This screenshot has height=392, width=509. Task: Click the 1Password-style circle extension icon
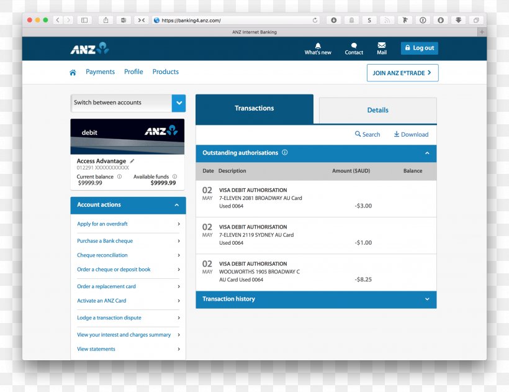click(x=423, y=20)
